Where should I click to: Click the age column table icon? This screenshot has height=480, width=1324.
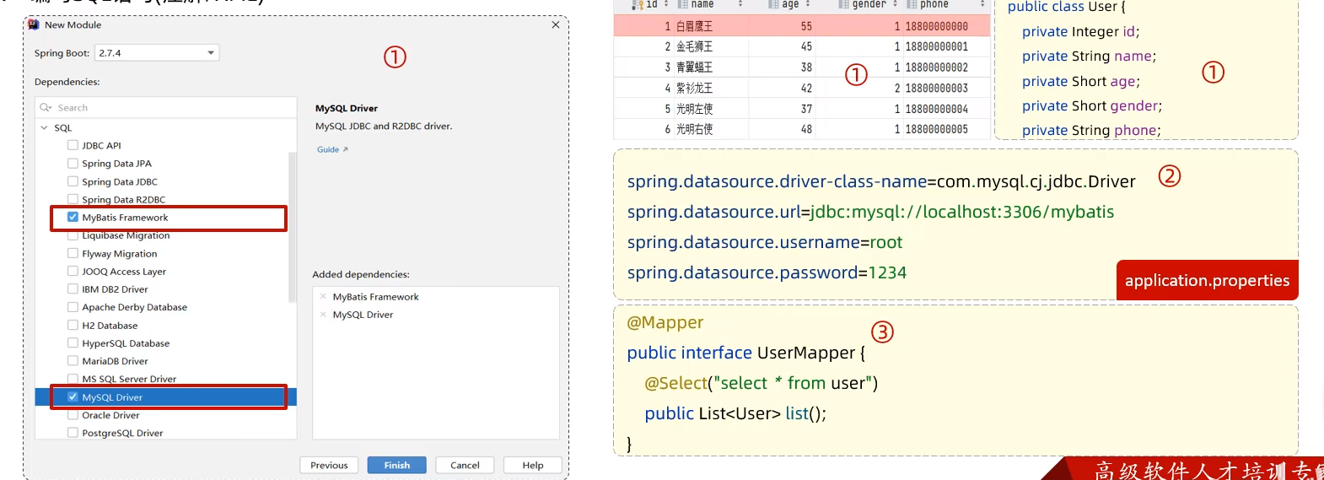point(773,5)
